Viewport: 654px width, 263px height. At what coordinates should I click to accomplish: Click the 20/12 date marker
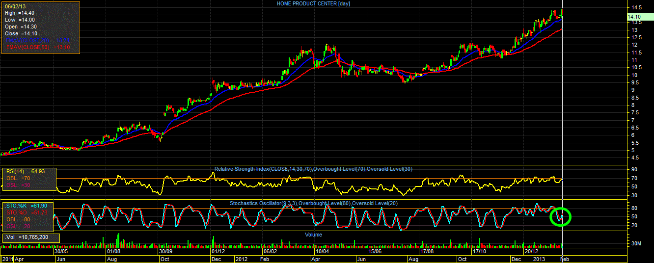tap(531, 251)
